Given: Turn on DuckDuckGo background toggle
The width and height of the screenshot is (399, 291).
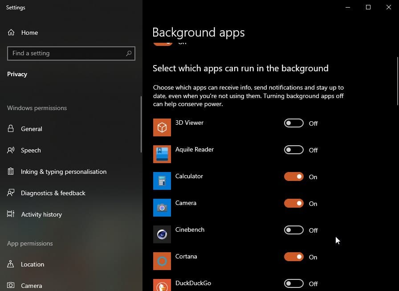Looking at the screenshot, I should pos(293,283).
